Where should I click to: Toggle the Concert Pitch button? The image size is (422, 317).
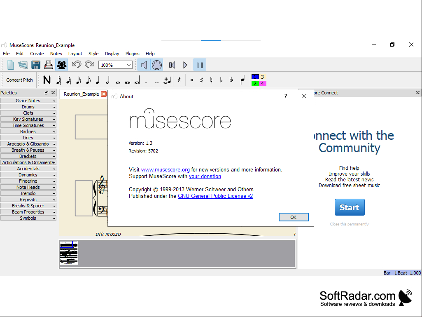pos(19,80)
